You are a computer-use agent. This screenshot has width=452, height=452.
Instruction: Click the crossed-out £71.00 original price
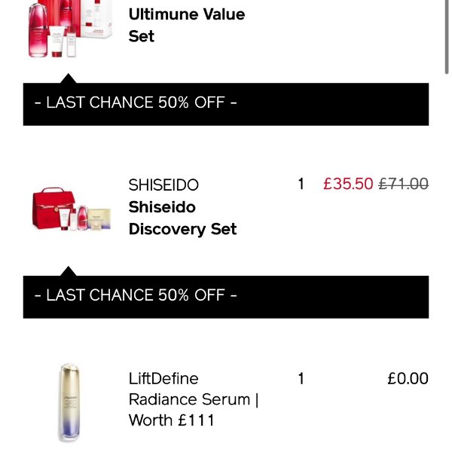point(404,185)
